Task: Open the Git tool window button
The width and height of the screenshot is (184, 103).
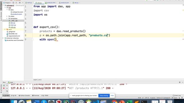Action: pyautogui.click(x=14, y=96)
